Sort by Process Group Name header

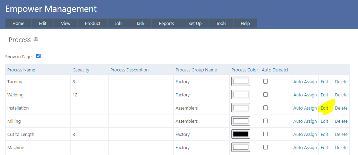coord(196,70)
